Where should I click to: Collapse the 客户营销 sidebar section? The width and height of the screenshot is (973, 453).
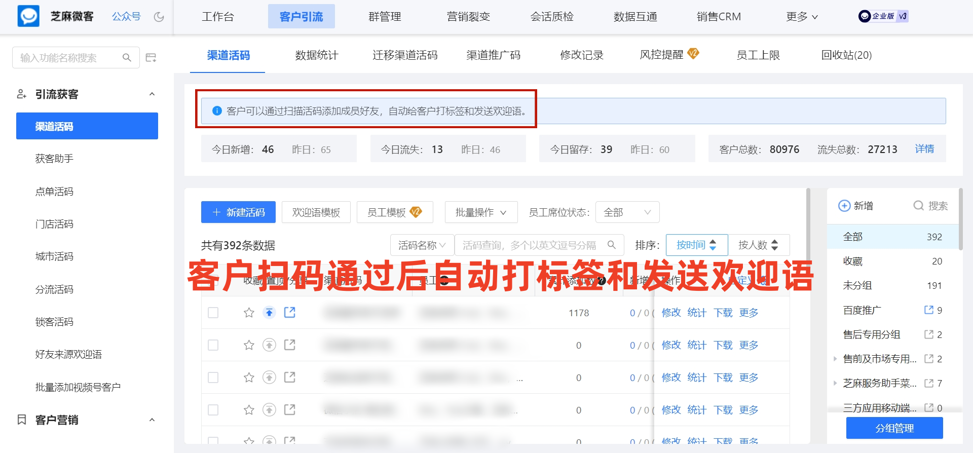[x=152, y=420]
